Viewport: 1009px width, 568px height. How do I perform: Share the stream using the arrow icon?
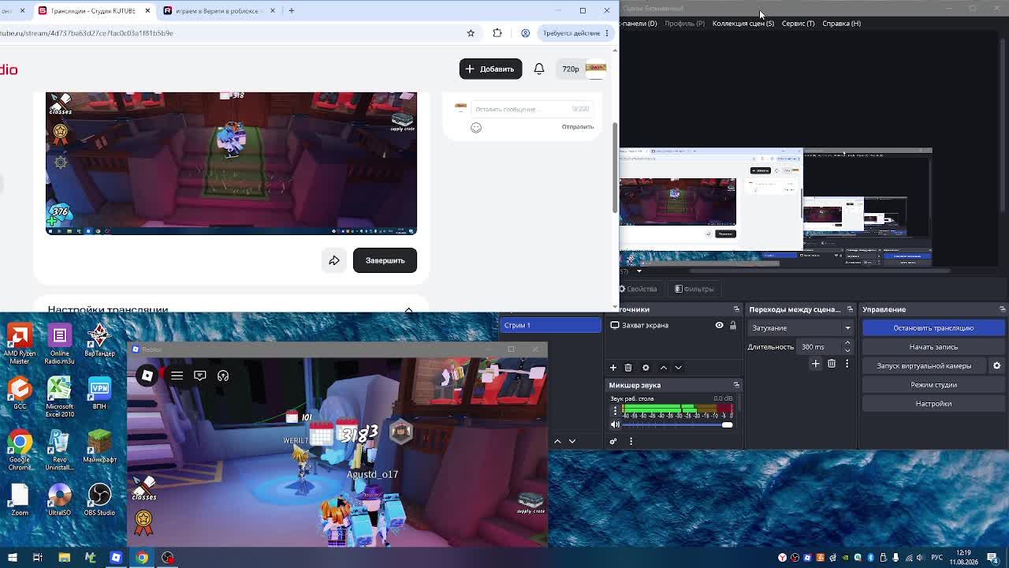tap(334, 260)
